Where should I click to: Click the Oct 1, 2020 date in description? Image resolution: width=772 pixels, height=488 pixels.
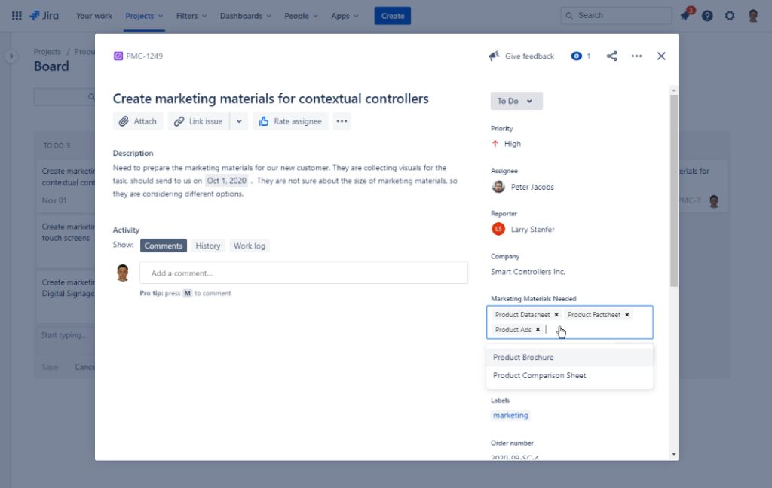pyautogui.click(x=226, y=181)
